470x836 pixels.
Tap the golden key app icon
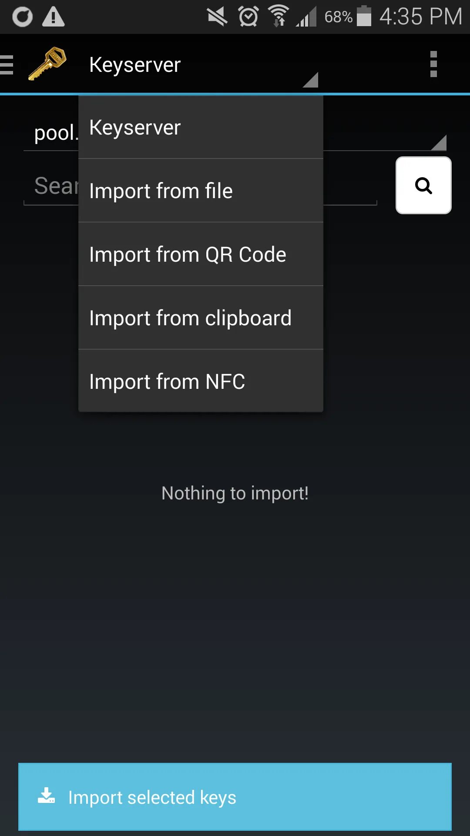click(47, 64)
